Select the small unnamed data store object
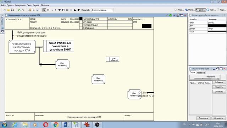 click(112, 59)
